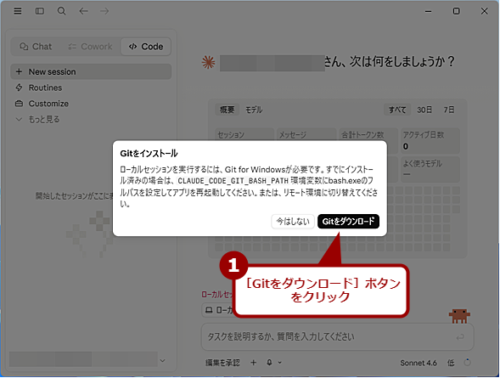
Task: Click 今はしない button in Git dialog
Action: tap(293, 222)
